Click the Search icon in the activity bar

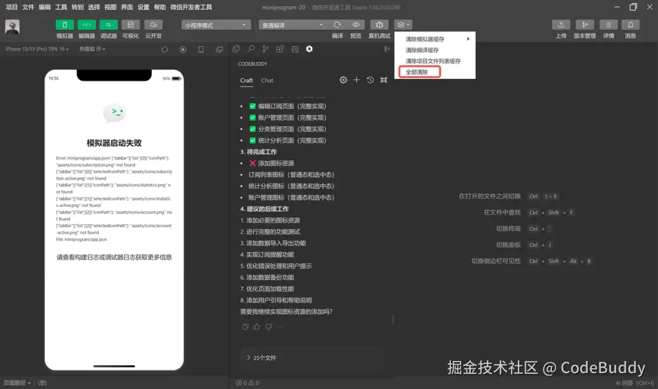[x=250, y=49]
